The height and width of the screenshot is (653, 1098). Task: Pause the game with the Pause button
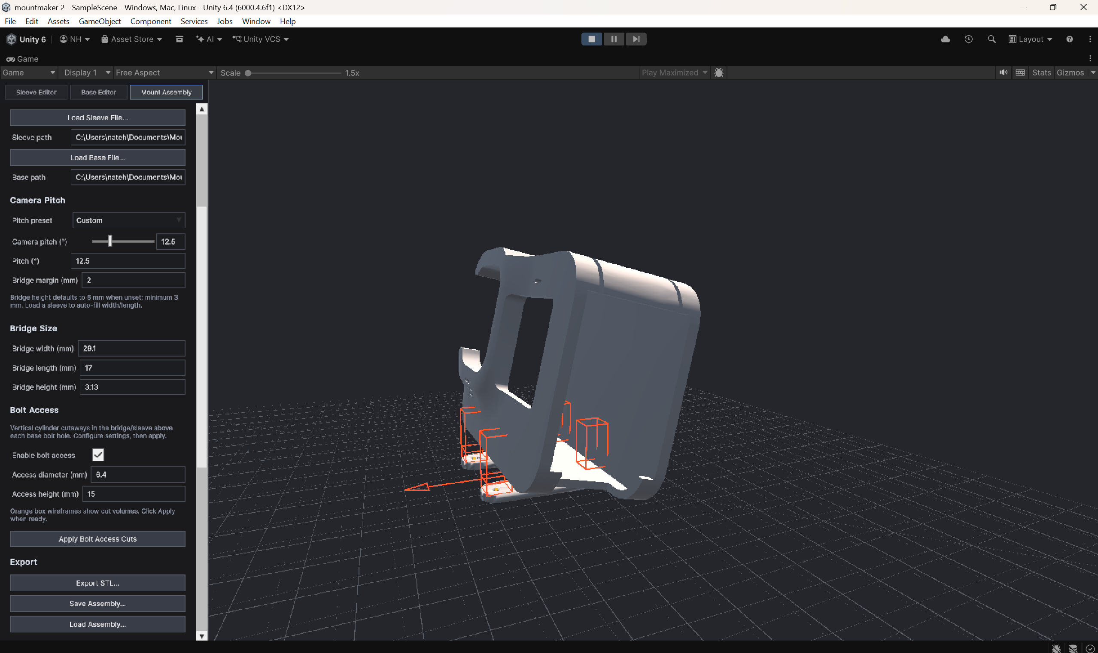[x=614, y=39]
